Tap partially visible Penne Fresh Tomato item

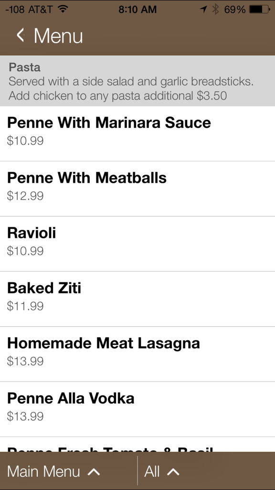137,445
